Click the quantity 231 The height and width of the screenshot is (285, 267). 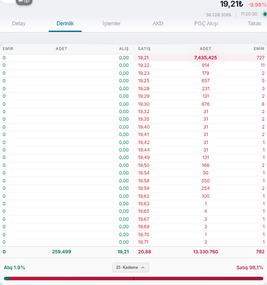(206, 89)
